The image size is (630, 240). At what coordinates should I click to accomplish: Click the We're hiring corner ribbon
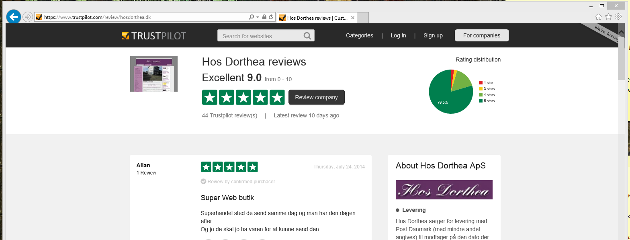click(605, 34)
